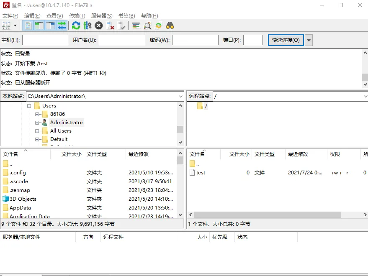The width and height of the screenshot is (368, 276).
Task: Toggle the remote directory tree display
Action: 51,26
